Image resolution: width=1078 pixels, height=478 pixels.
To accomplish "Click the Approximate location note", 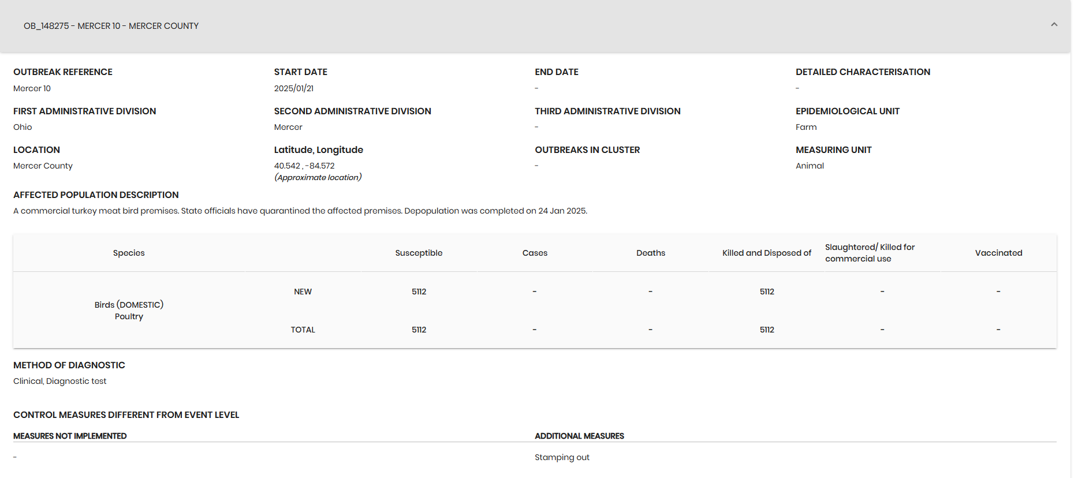I will click(318, 177).
